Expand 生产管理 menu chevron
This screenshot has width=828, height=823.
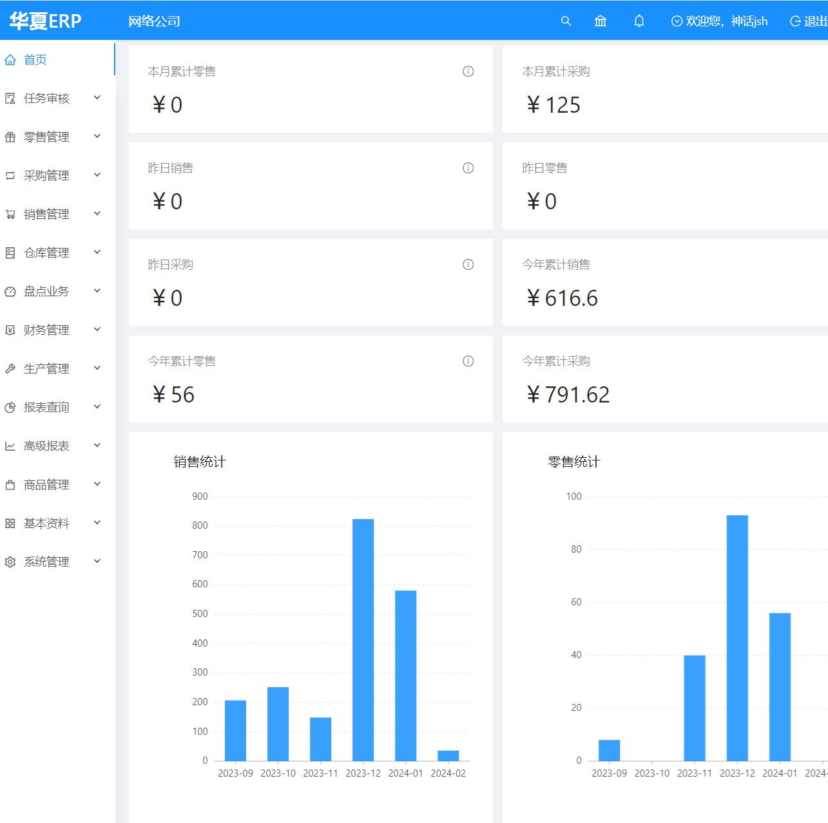pos(97,368)
